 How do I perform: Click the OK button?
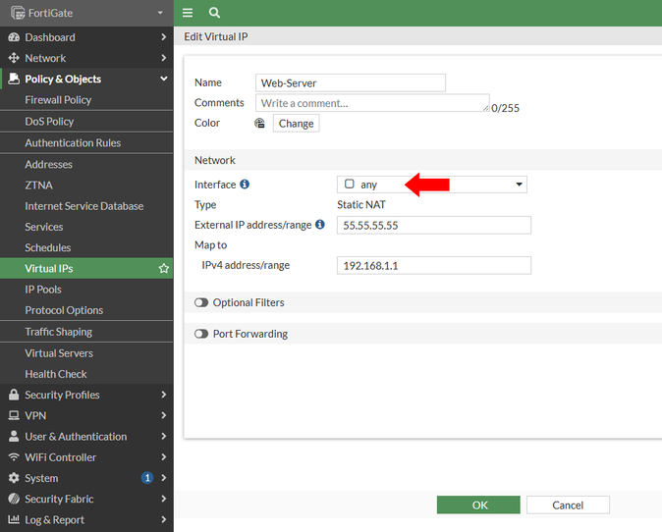(x=478, y=505)
